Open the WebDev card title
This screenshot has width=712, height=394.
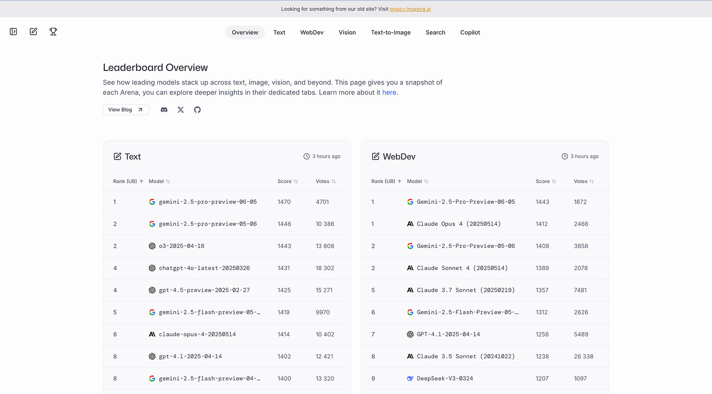coord(399,157)
